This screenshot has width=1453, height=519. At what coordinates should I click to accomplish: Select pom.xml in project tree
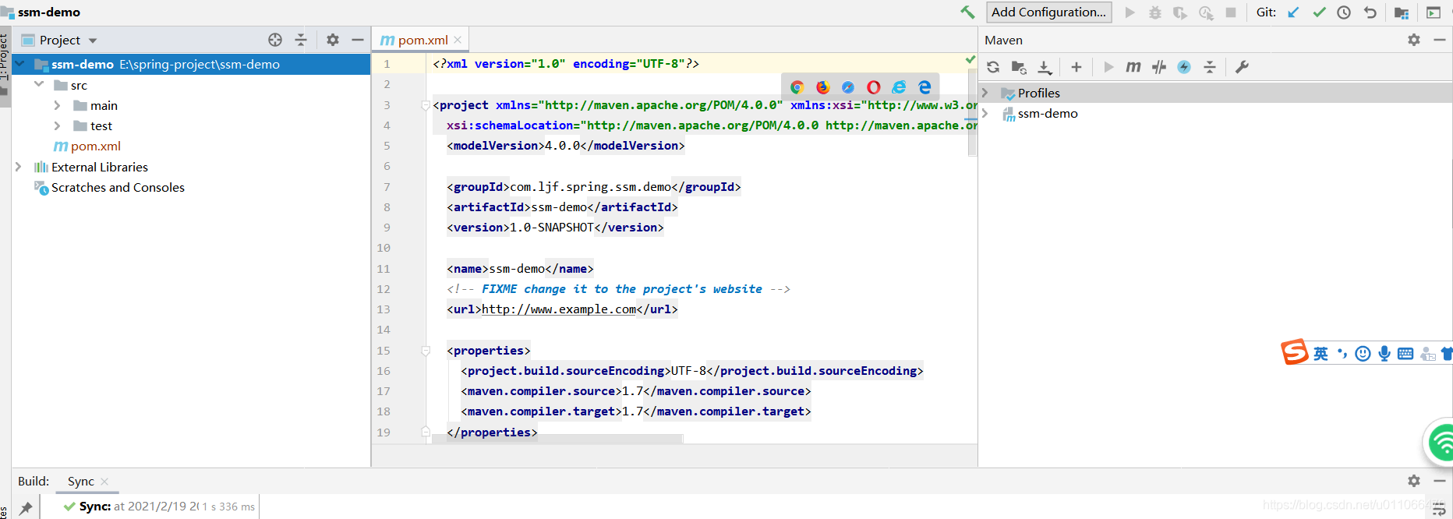click(x=87, y=146)
